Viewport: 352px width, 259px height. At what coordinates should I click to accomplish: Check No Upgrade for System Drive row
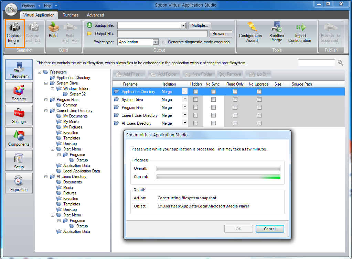tap(259, 100)
